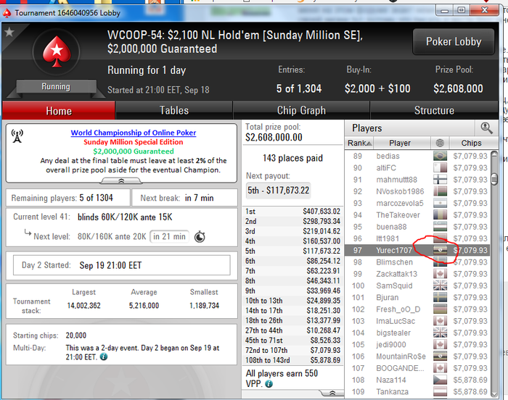508x400 pixels.
Task: Click scrollbar up arrow in players list
Action: pos(494,154)
